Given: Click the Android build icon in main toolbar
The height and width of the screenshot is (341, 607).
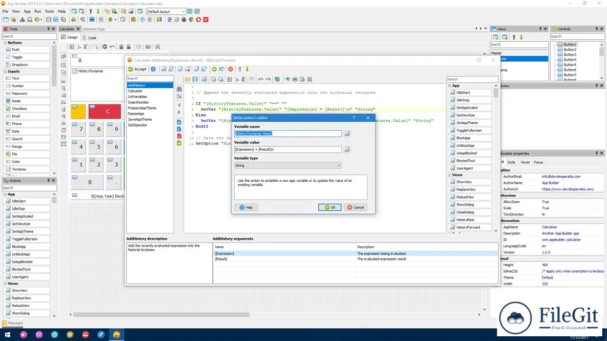Looking at the screenshot, I should click(x=110, y=20).
